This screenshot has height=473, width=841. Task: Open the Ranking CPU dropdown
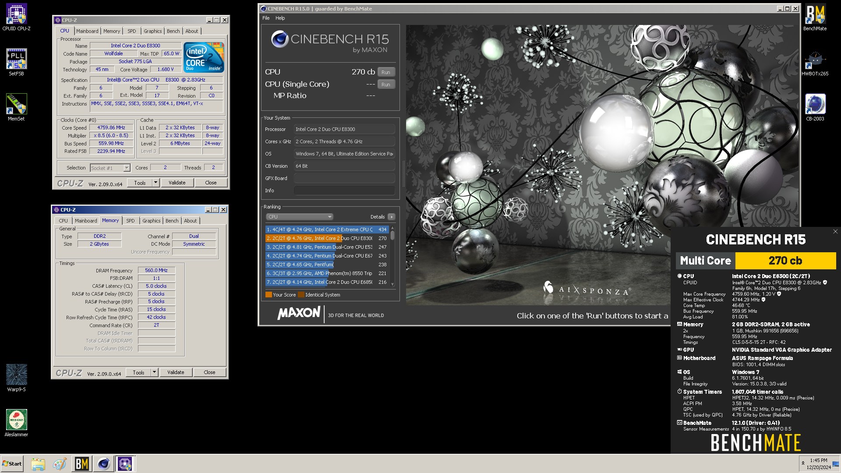click(300, 217)
